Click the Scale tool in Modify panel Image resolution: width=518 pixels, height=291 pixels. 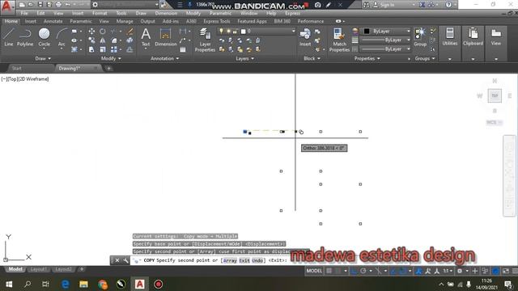coord(103,49)
